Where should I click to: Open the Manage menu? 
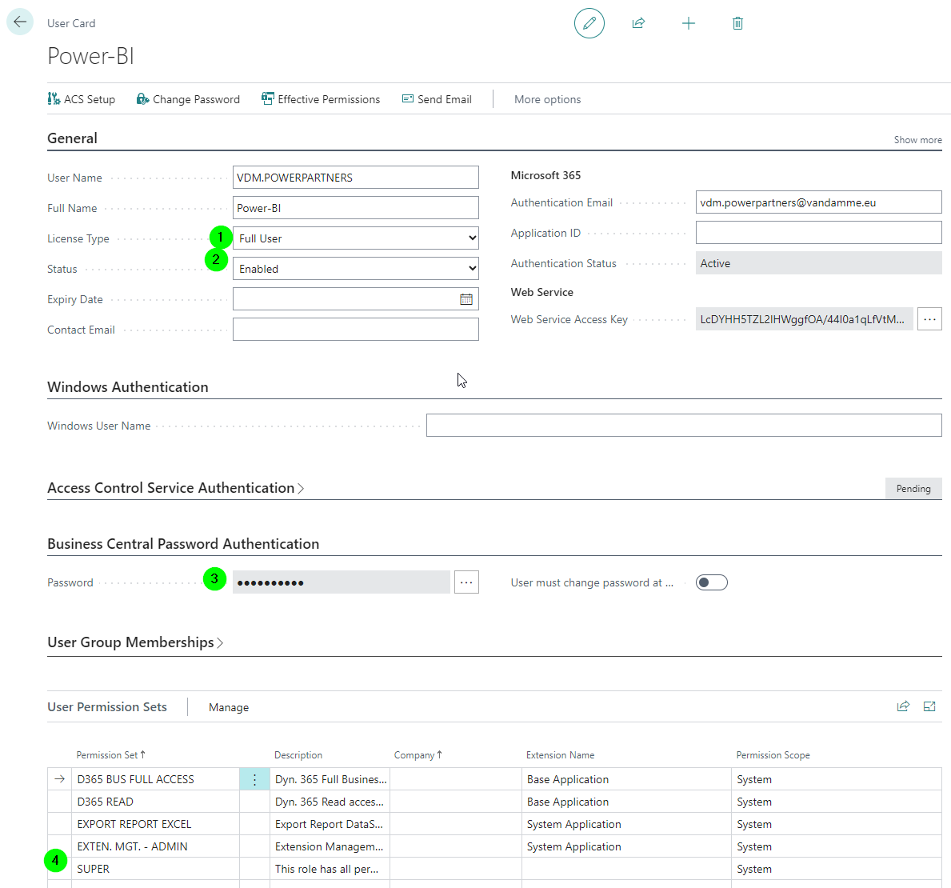228,707
